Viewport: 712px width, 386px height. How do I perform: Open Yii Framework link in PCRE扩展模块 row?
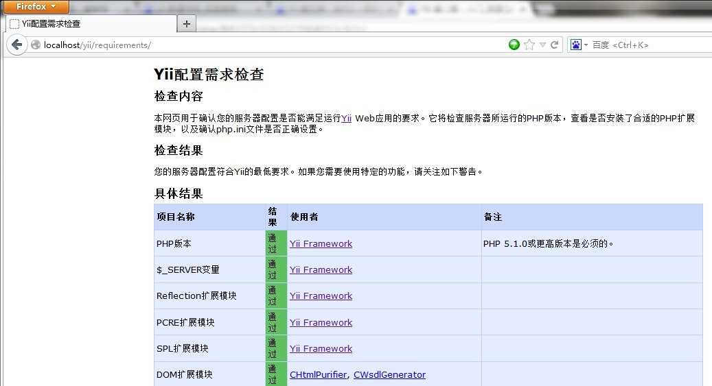tap(321, 322)
